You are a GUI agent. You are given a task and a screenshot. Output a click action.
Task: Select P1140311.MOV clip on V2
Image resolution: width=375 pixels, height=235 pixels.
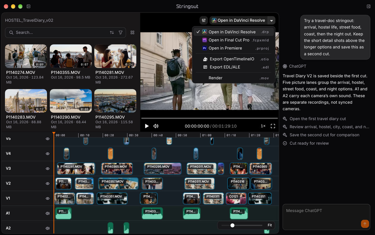(199, 183)
